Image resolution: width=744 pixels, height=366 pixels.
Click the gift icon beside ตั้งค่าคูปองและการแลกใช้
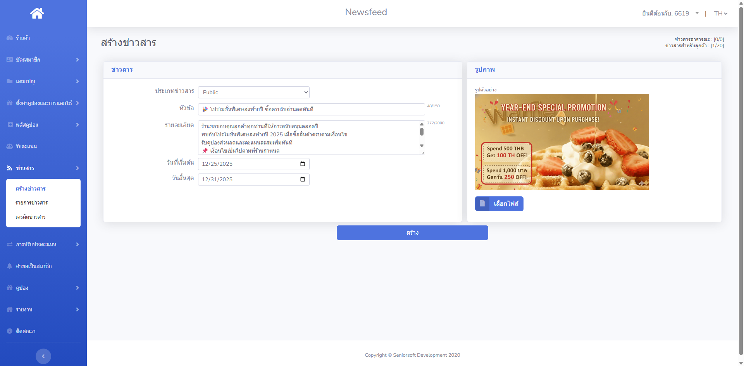pyautogui.click(x=10, y=103)
